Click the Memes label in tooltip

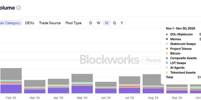pyautogui.click(x=176, y=39)
